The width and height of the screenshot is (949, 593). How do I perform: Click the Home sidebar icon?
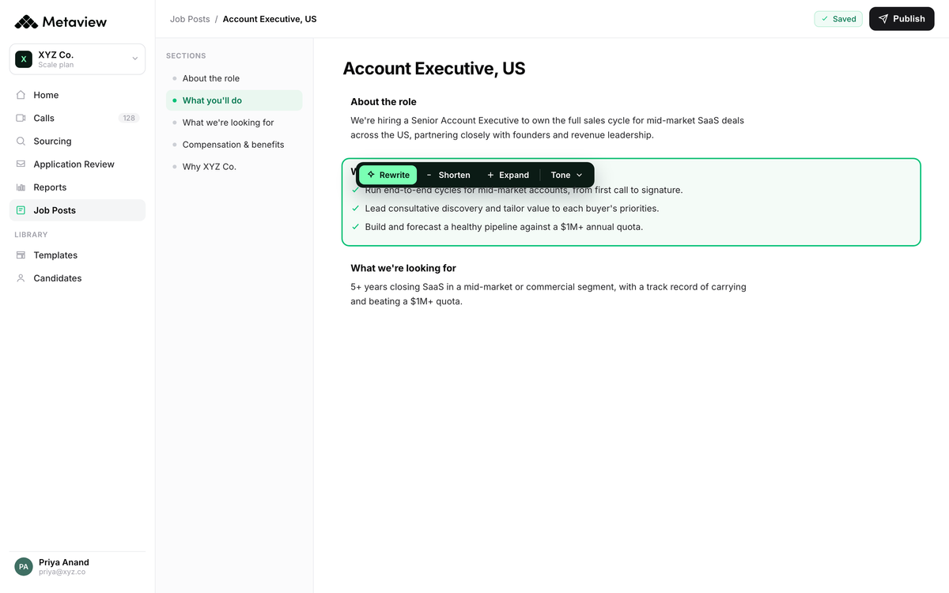coord(21,95)
